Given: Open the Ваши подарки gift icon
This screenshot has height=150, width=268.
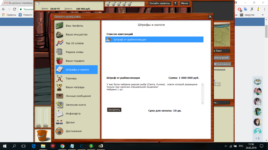Looking at the screenshot, I should click(59, 61).
